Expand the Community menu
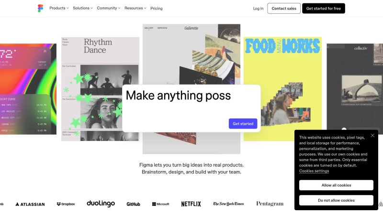Viewport: 383px width, 215px height. (108, 8)
